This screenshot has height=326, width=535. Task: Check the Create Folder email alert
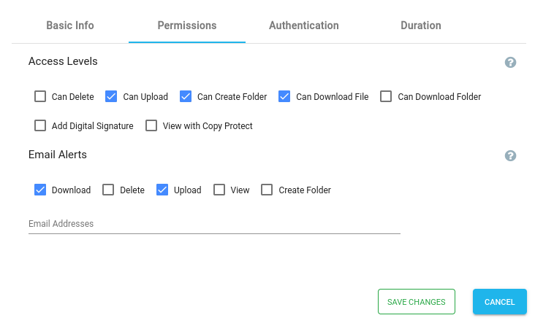click(267, 190)
